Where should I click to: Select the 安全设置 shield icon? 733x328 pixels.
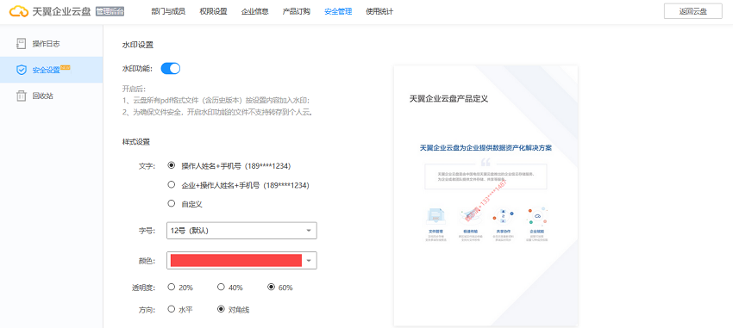21,70
